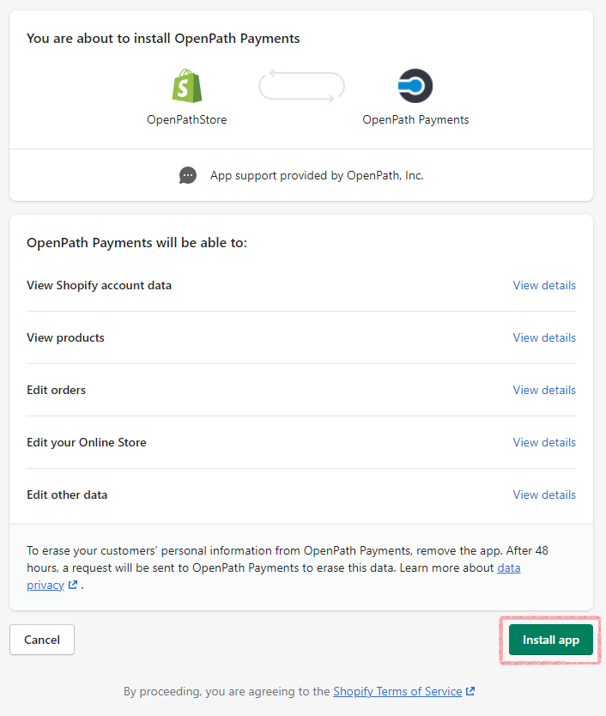Image resolution: width=606 pixels, height=716 pixels.
Task: Click the OpenPathStore label
Action: pyautogui.click(x=187, y=119)
